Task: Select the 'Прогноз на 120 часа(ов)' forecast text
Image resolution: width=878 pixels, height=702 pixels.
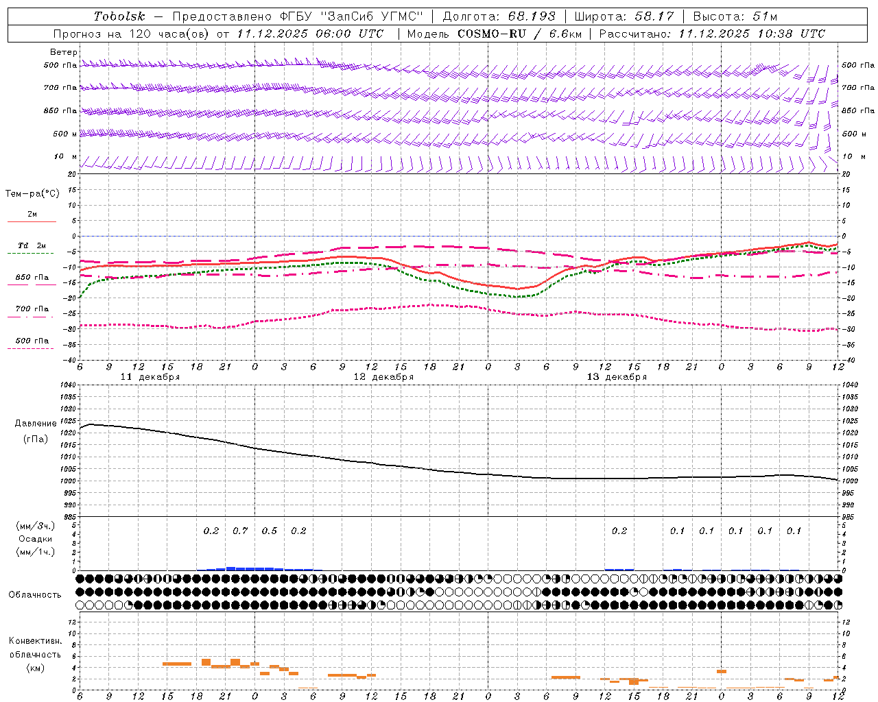Action: click(x=132, y=34)
